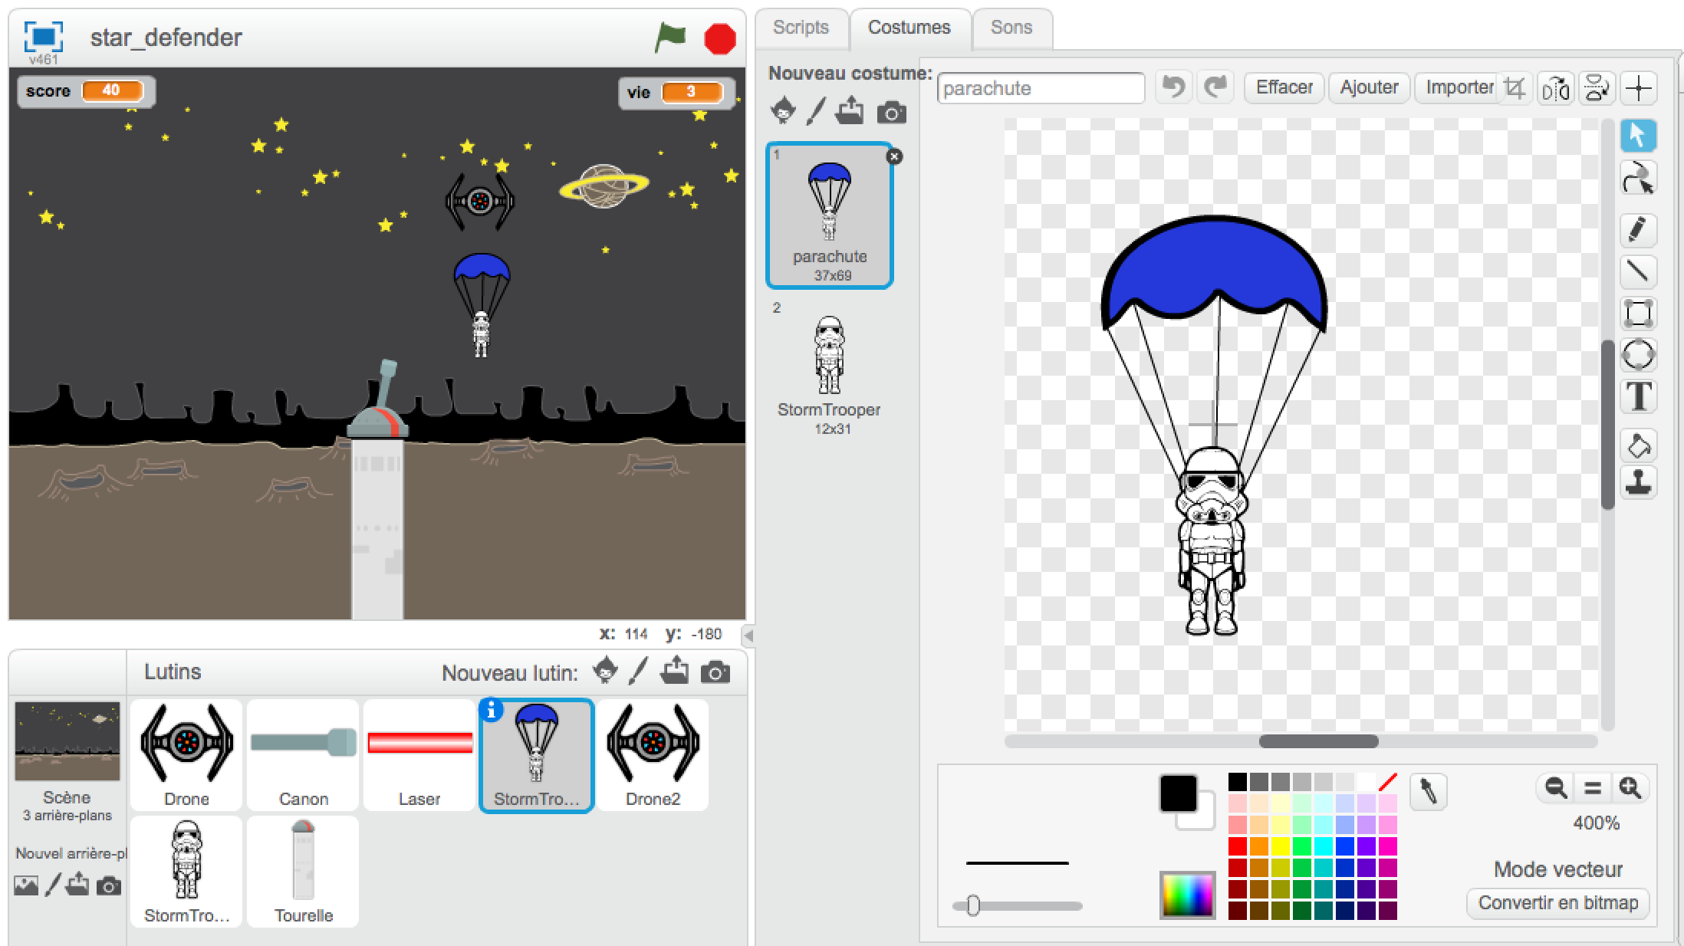1684x946 pixels.
Task: Select the Reshape tool
Action: 1638,178
